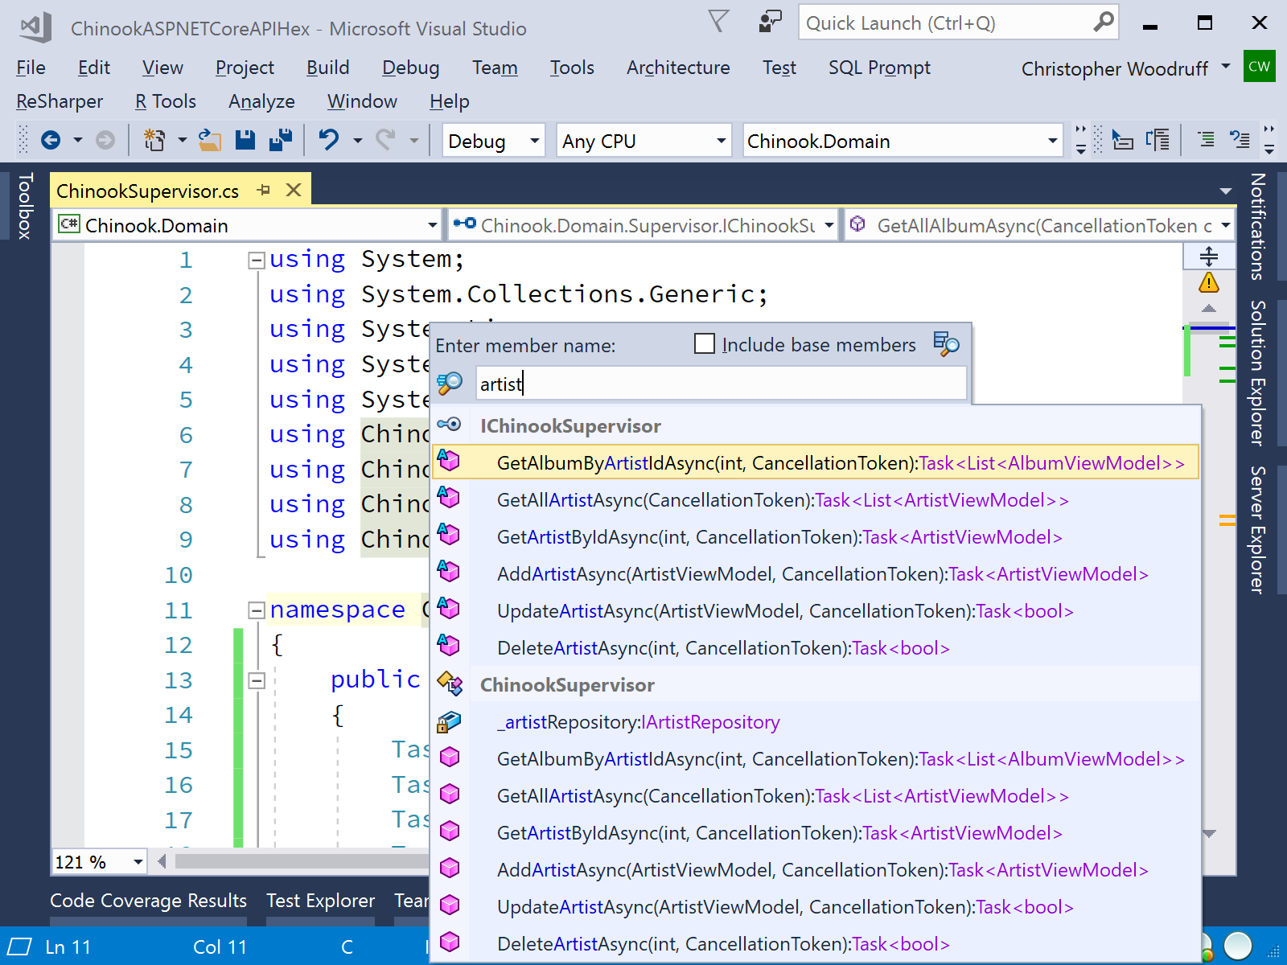Click the member name input field containing artist
1287x965 pixels.
coord(721,384)
